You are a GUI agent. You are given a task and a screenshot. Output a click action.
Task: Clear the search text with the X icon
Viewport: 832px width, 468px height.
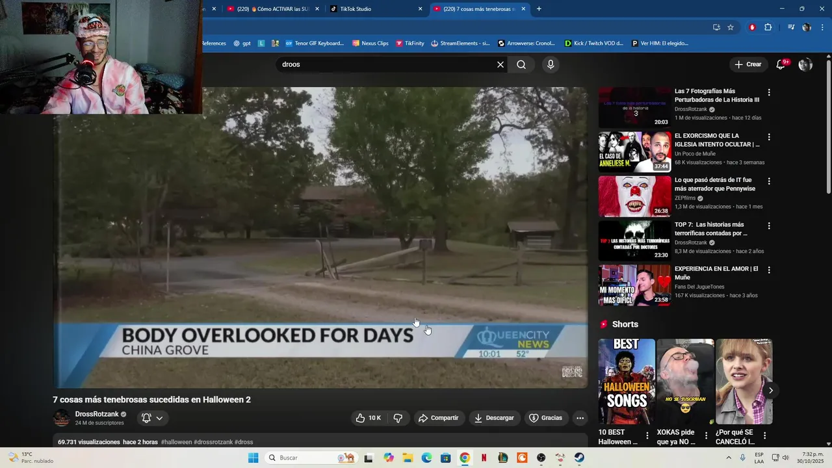pyautogui.click(x=500, y=64)
